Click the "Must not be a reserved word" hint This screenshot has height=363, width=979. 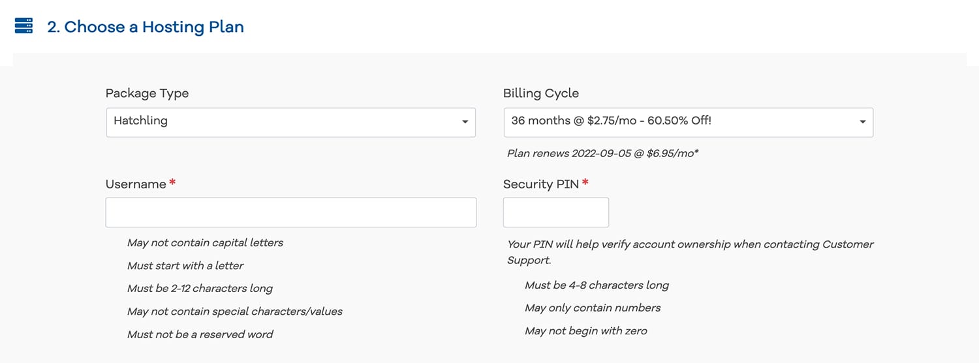(200, 334)
